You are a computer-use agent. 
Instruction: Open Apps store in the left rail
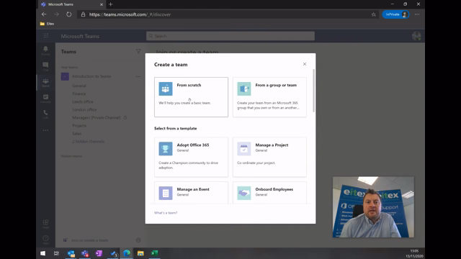click(x=45, y=224)
